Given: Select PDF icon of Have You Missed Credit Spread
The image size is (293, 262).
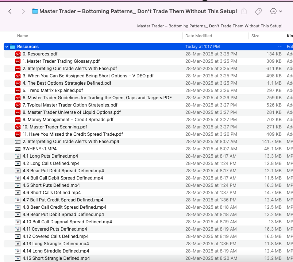Looking at the screenshot, I should (18, 134).
